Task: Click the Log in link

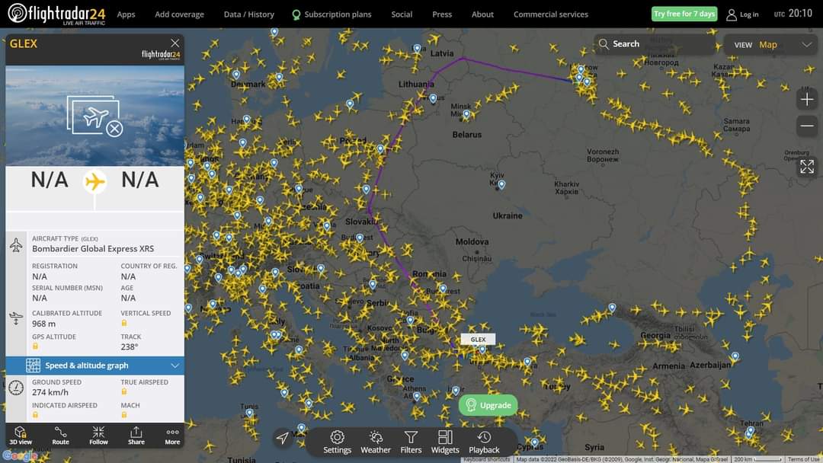Action: (742, 14)
